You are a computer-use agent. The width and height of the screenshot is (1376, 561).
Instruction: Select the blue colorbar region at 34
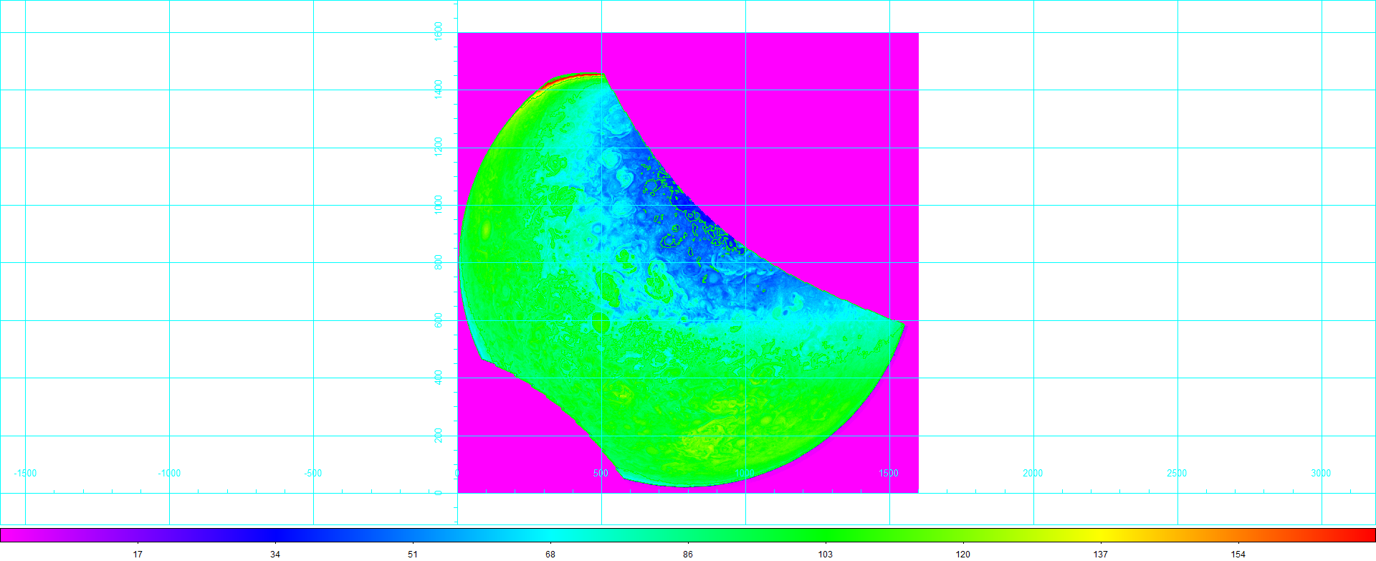[275, 534]
